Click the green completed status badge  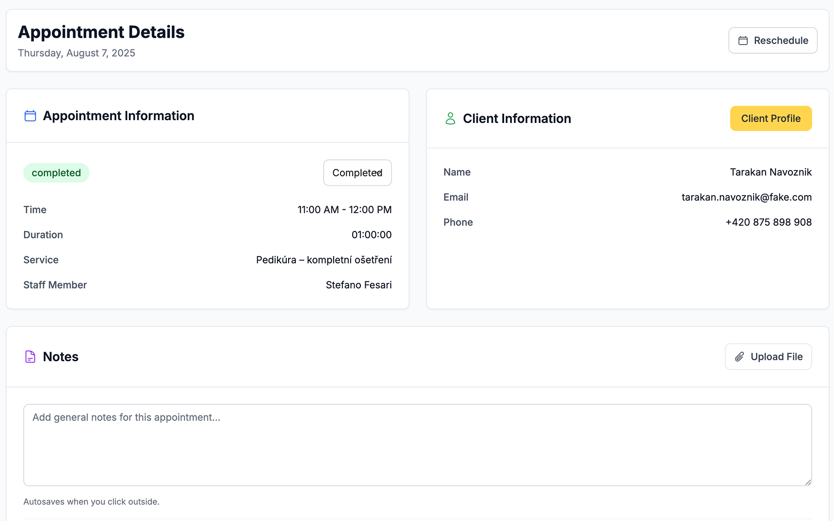click(56, 173)
